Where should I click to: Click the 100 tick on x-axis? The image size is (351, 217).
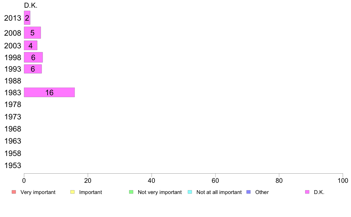coord(342,180)
